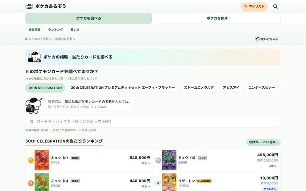Click elephant mascot icon beside 使い方をみる
306x191 pixels.
tap(257, 39)
